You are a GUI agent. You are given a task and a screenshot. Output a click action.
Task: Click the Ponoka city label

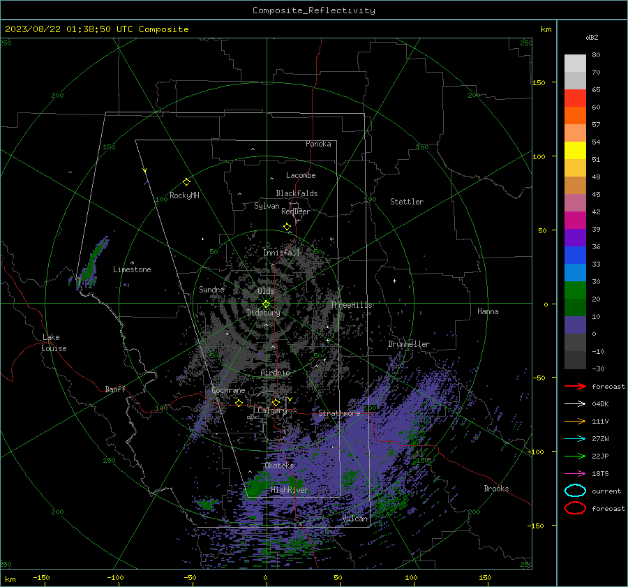click(318, 144)
